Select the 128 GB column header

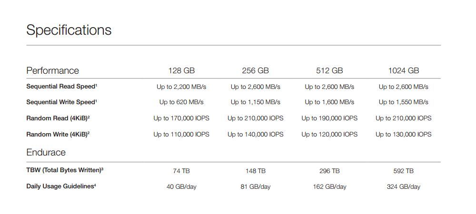coord(181,70)
